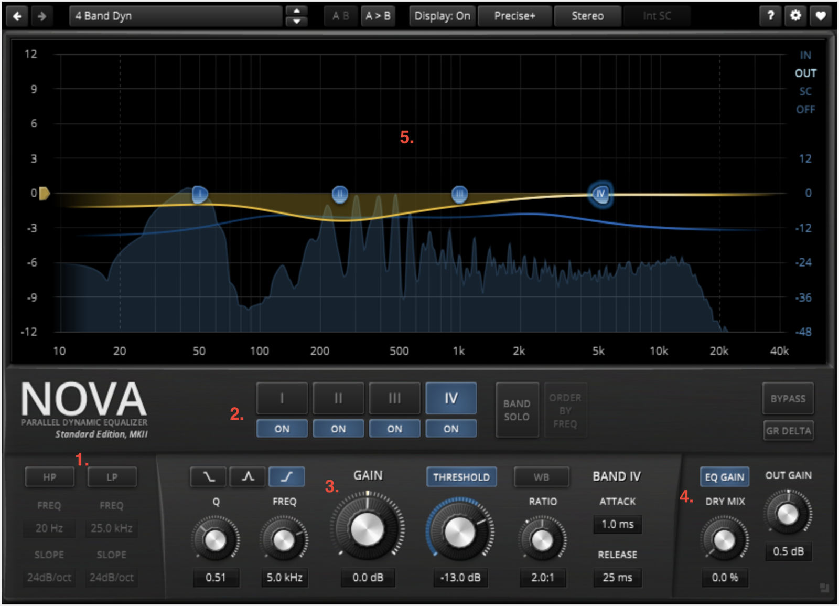Open the HP slope 24dB/oct selector

[49, 577]
